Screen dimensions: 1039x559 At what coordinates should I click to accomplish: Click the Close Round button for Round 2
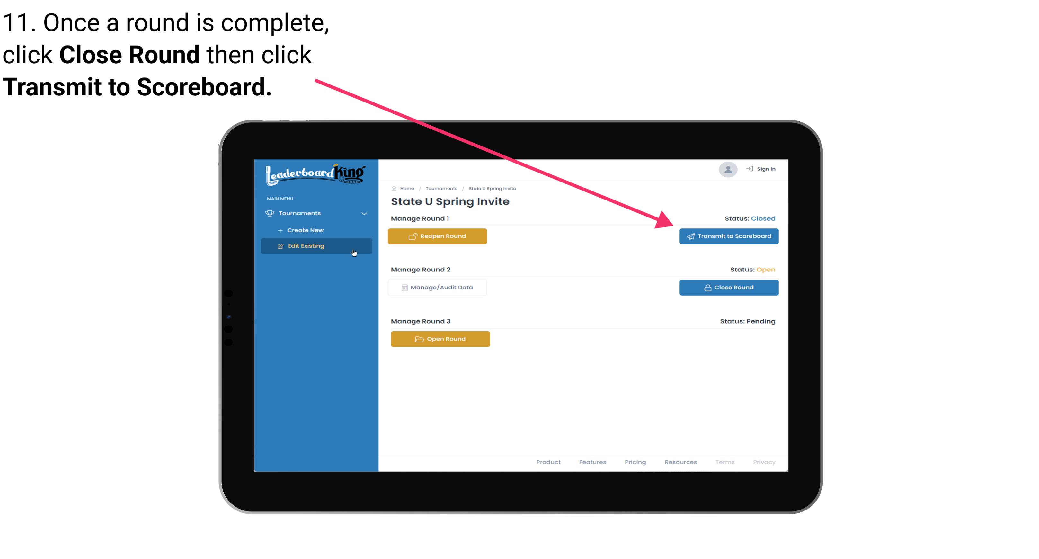[x=729, y=287]
